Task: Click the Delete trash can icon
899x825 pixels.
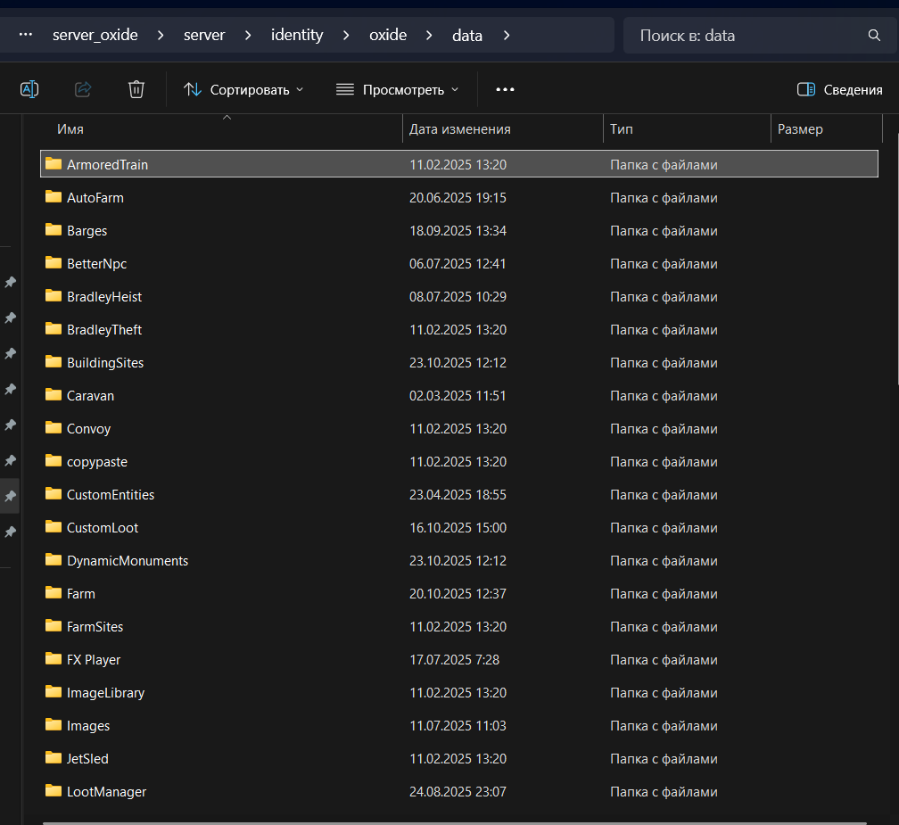Action: 136,89
